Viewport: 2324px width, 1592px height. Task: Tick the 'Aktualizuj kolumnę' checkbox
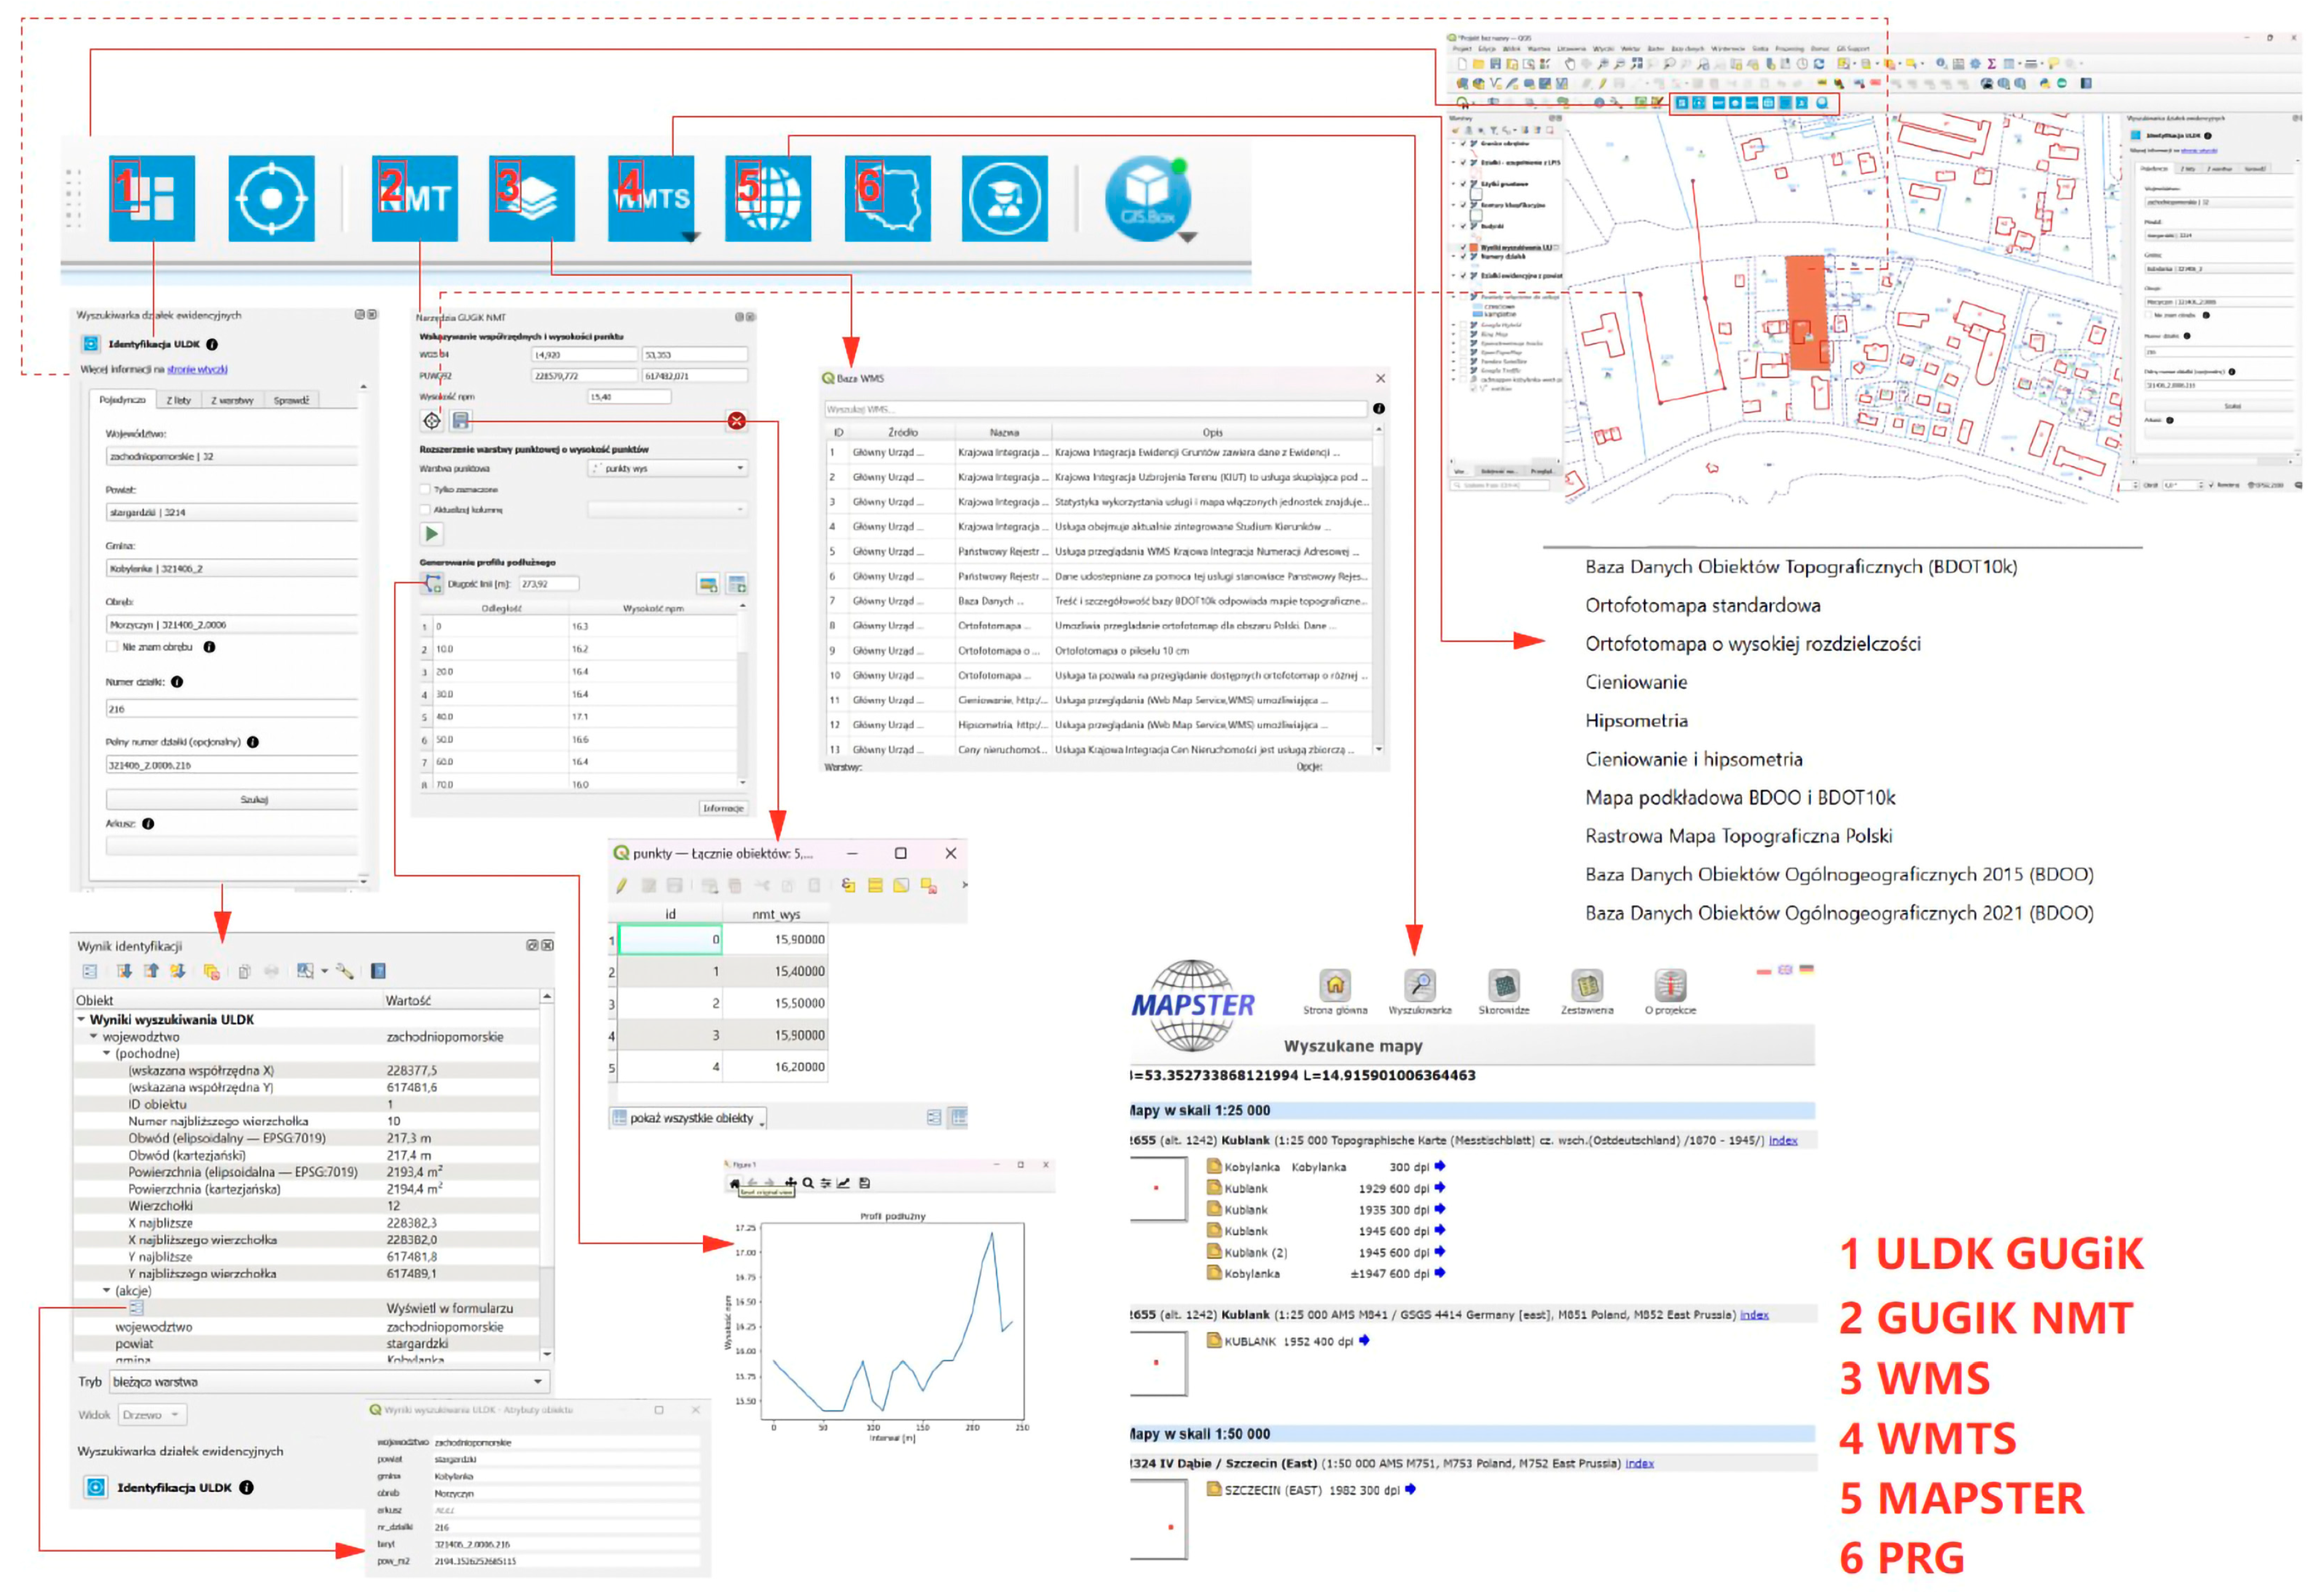(425, 510)
